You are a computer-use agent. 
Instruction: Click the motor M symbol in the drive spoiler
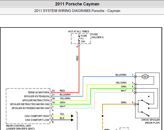click(145, 77)
